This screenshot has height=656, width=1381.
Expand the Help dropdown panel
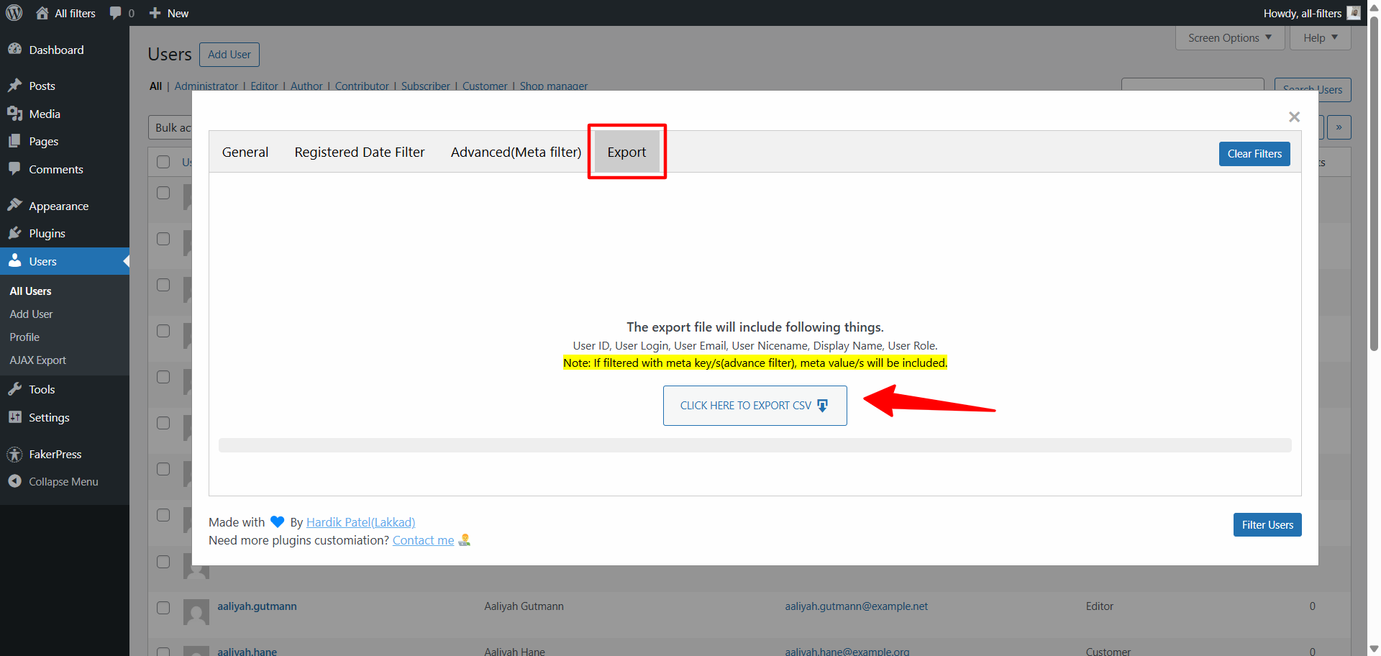tap(1320, 38)
